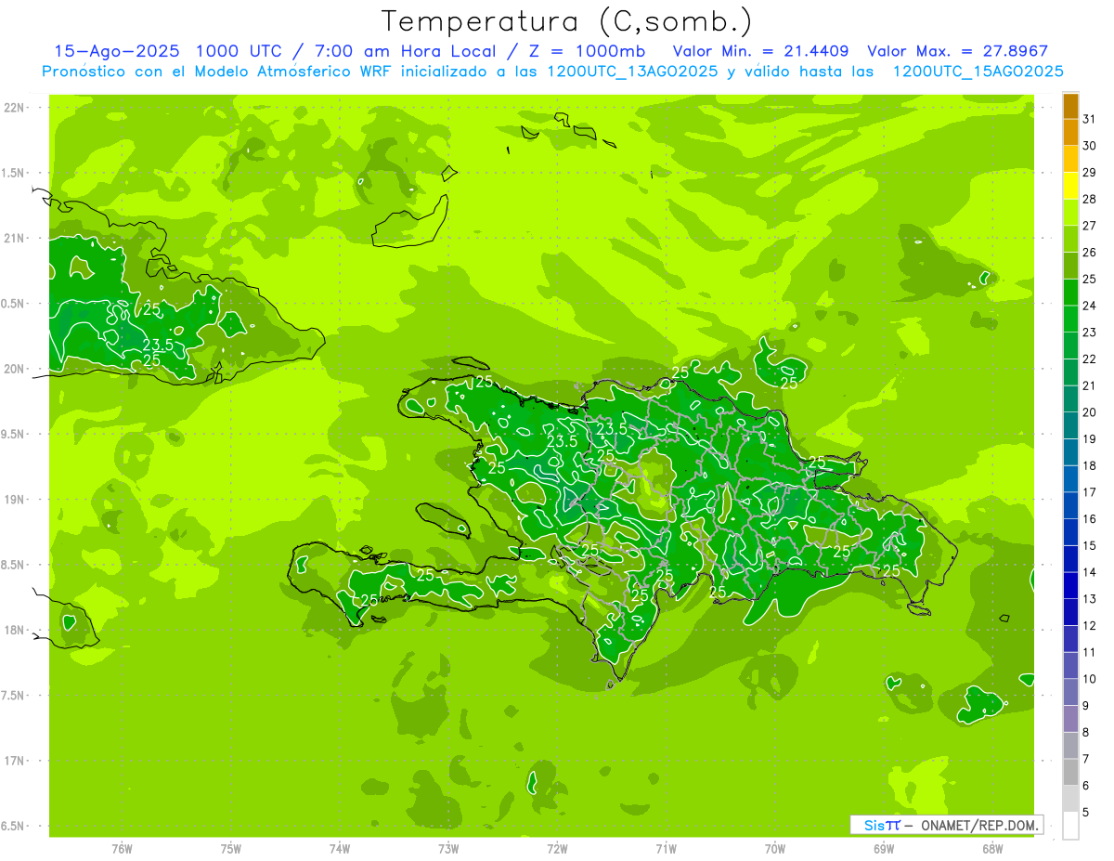Click the '68W' longitude axis label
Image resolution: width=1114 pixels, height=861 pixels.
pos(992,848)
